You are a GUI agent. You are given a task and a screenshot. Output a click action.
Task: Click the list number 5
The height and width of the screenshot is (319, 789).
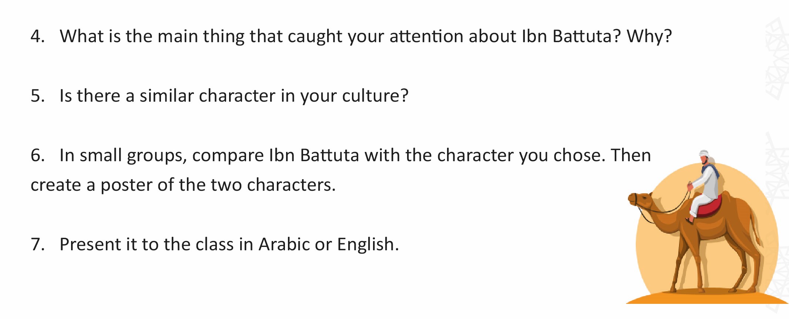click(x=37, y=96)
